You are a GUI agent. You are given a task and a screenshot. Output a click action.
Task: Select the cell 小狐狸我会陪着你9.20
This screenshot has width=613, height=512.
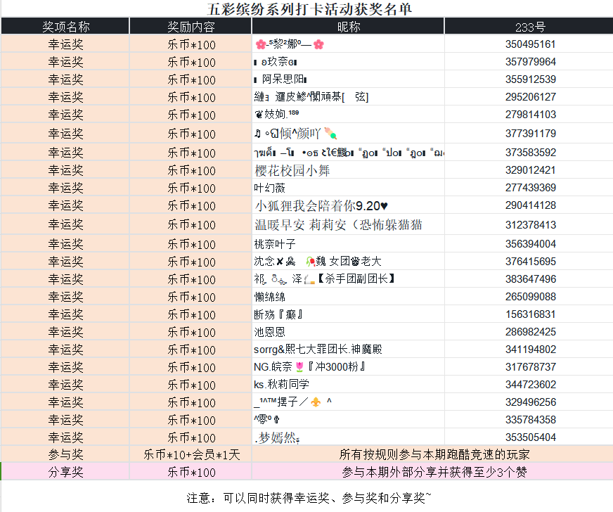click(321, 206)
